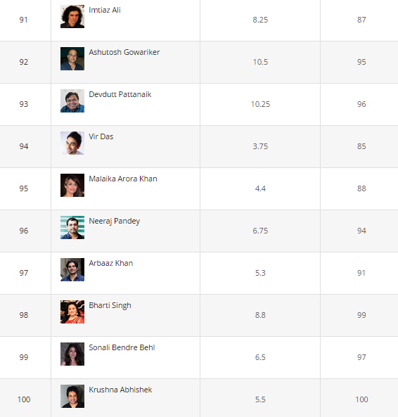The width and height of the screenshot is (398, 417).
Task: Open Imtiaz Ali's profile photo
Action: pyautogui.click(x=72, y=16)
